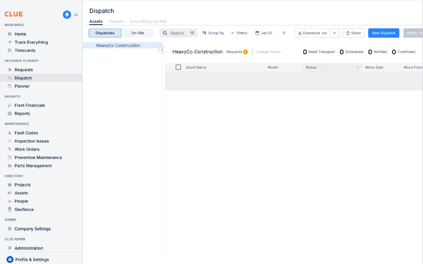Select the People tab

(x=116, y=21)
